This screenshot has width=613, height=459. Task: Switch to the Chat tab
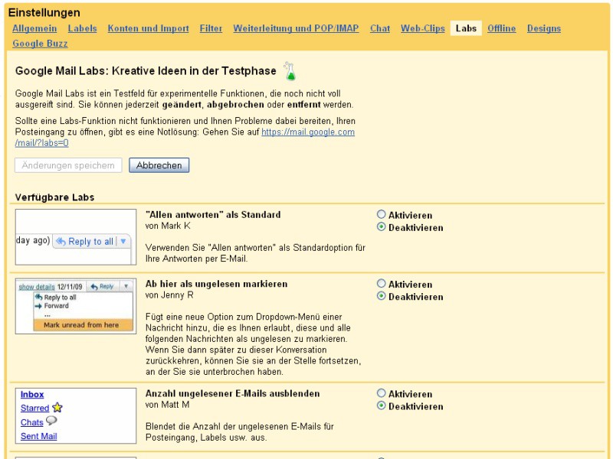[380, 28]
